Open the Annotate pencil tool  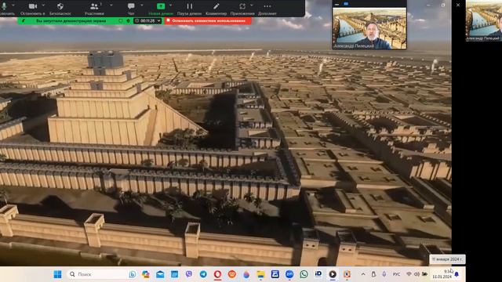tap(216, 9)
